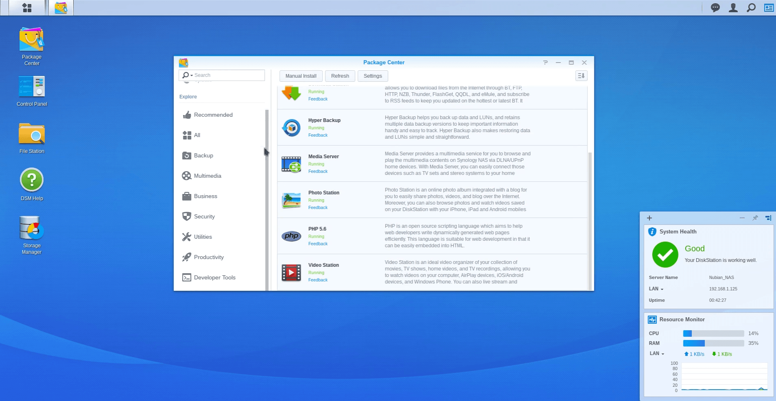Click the server name Nubian_NAS

click(x=722, y=277)
